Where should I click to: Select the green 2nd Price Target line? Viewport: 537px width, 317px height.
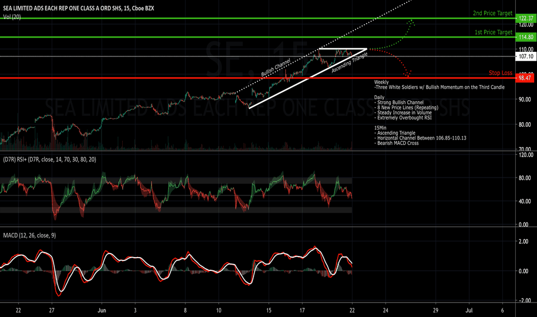point(258,18)
